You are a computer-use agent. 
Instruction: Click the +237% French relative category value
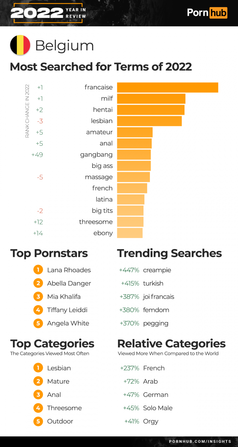click(x=130, y=368)
